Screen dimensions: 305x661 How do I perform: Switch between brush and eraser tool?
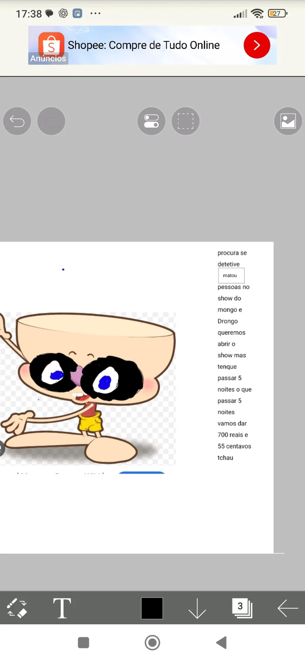point(17,608)
